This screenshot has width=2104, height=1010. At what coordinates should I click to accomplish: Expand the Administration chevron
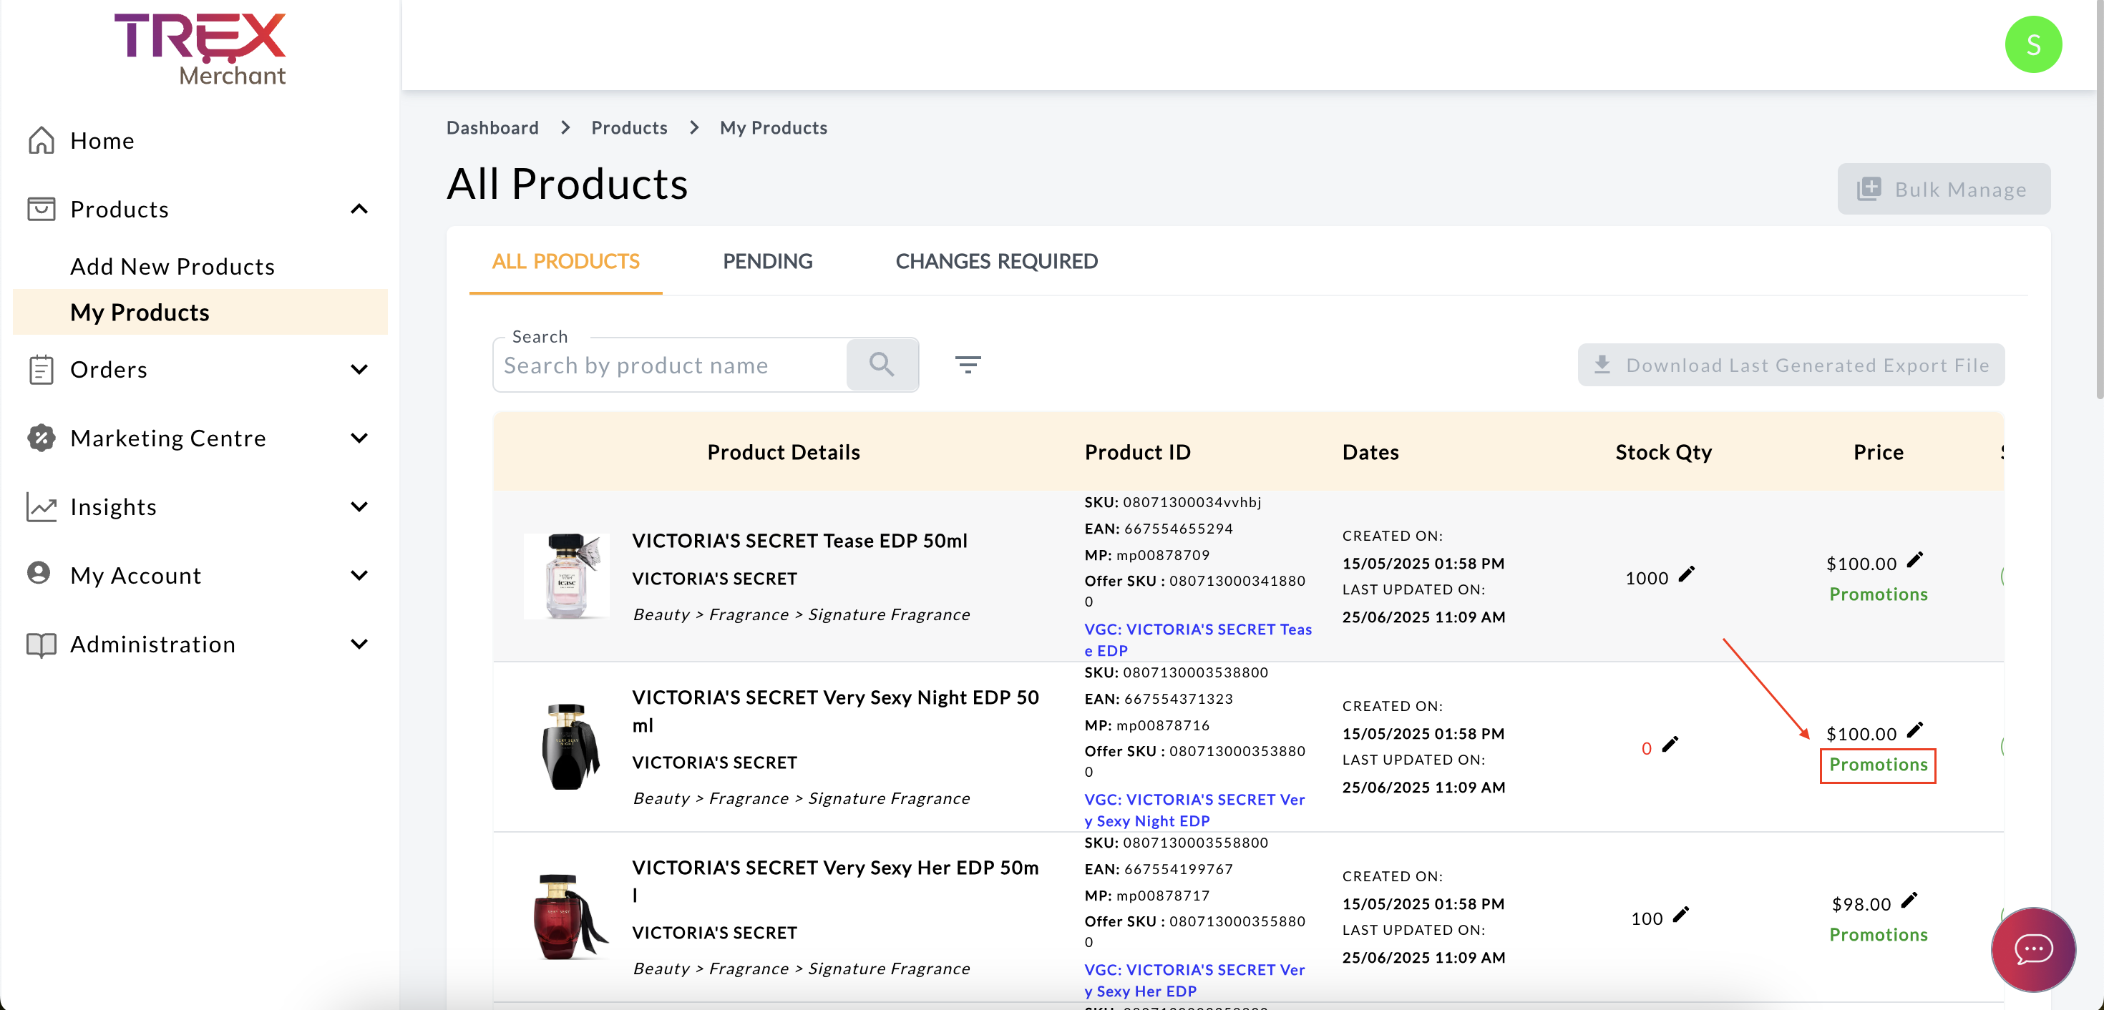pos(359,644)
